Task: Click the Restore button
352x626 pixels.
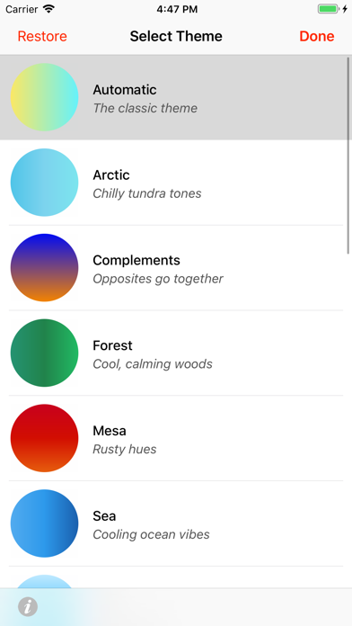Action: [42, 36]
